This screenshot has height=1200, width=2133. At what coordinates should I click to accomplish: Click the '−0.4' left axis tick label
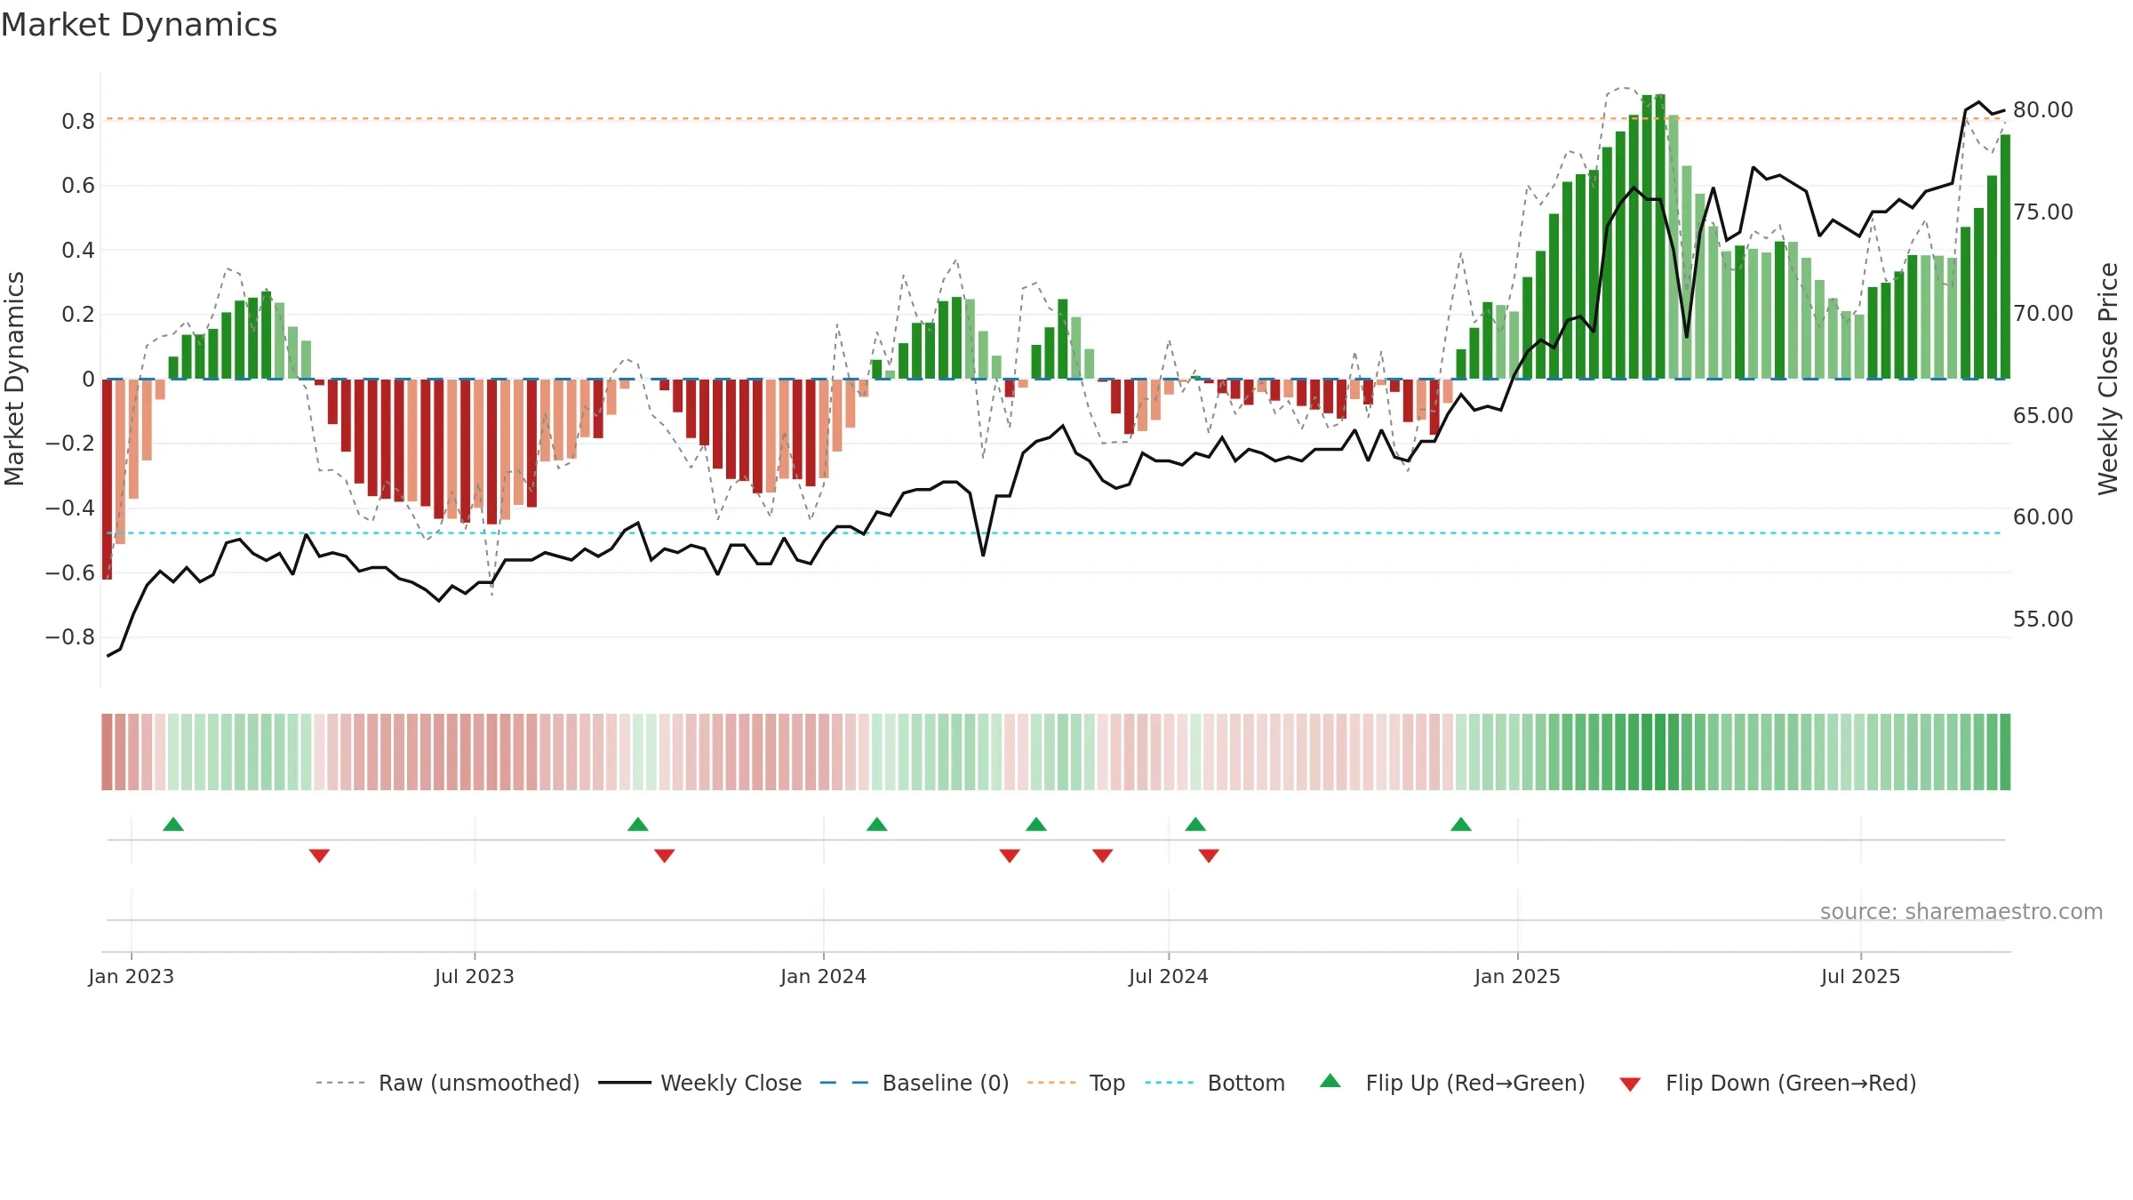pos(70,508)
